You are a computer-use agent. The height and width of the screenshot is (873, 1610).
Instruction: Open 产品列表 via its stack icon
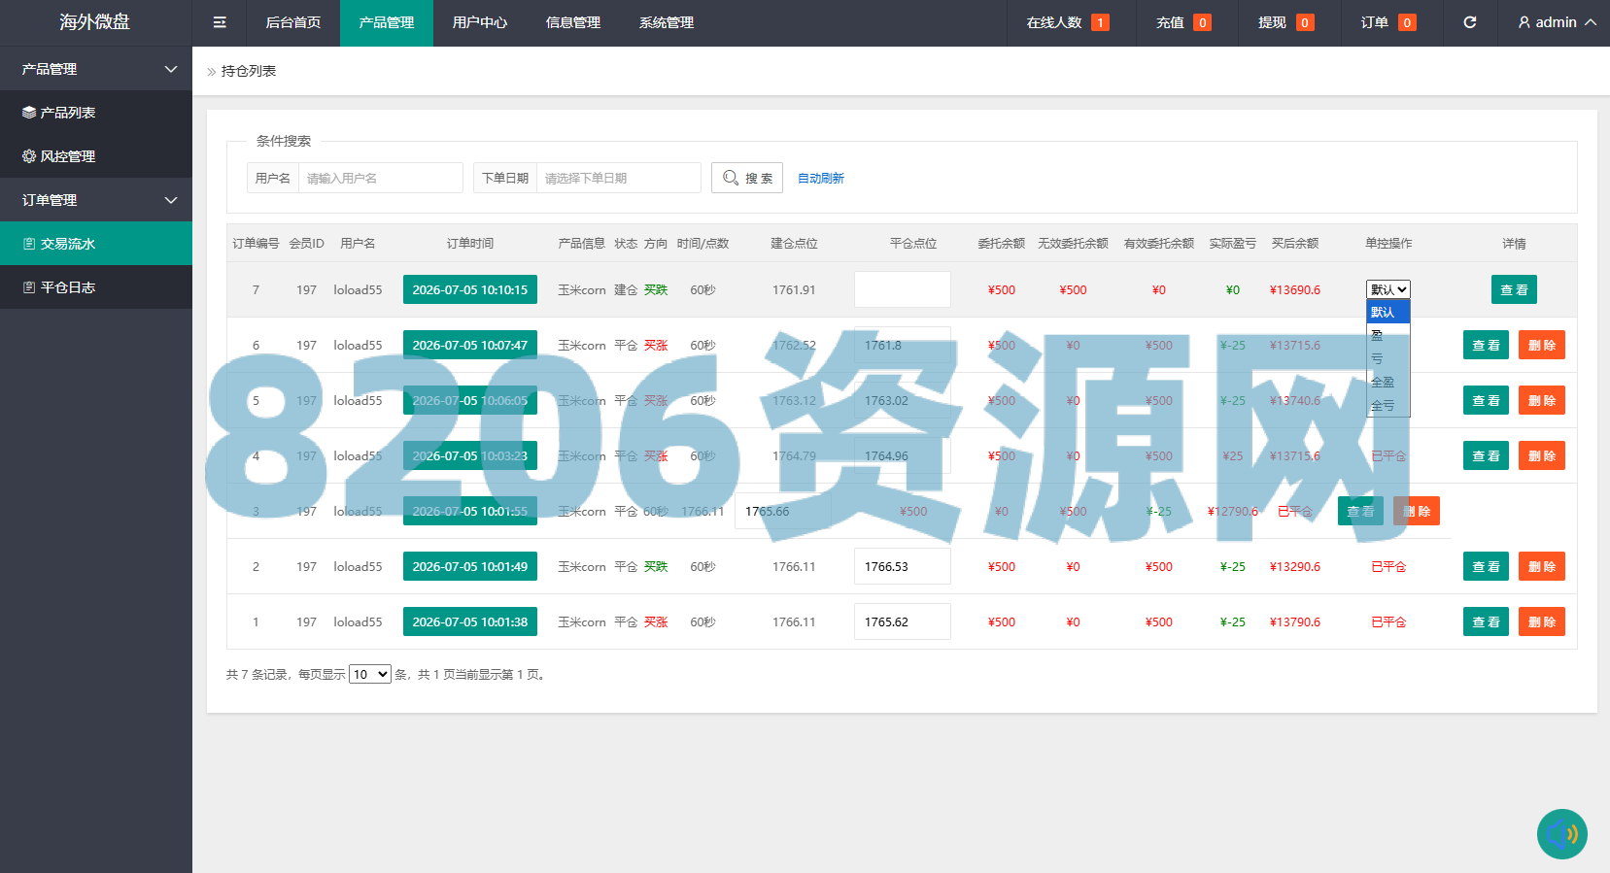(x=29, y=113)
